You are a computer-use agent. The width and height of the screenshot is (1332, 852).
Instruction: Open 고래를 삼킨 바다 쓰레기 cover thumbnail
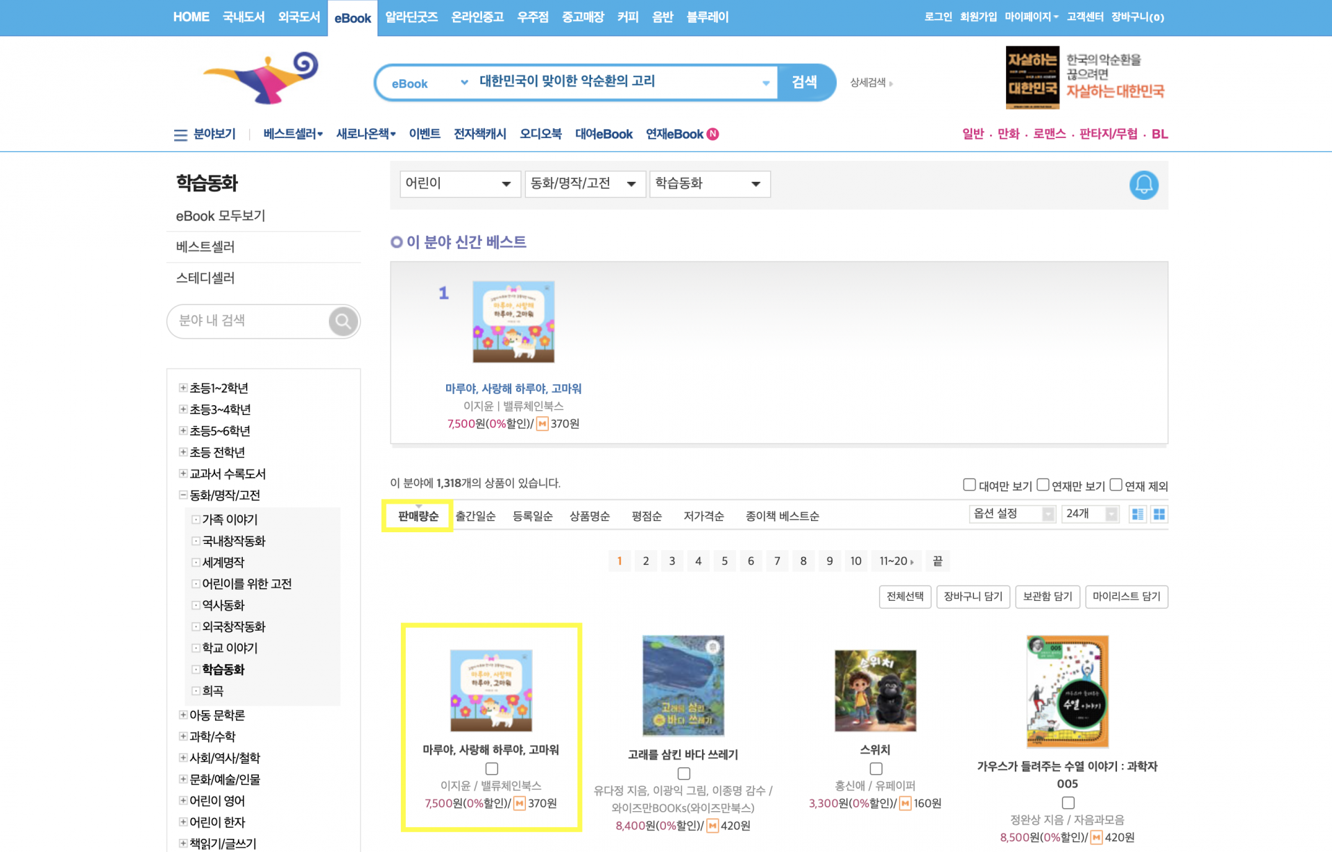point(683,685)
